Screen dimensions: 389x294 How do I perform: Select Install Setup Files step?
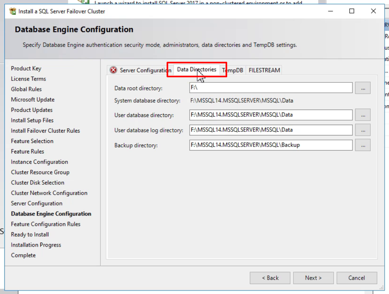click(x=32, y=120)
